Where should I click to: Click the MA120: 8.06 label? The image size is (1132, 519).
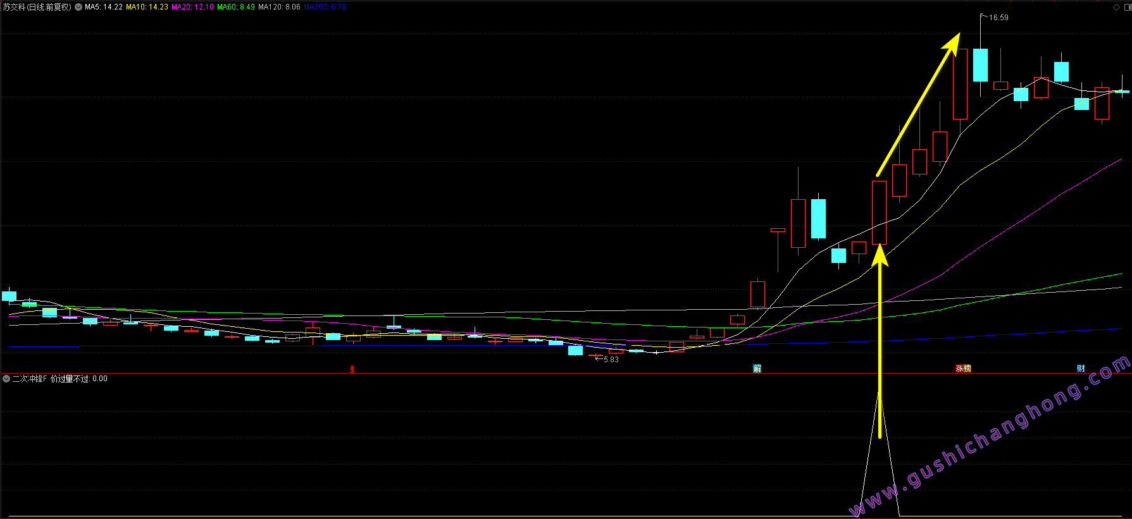(x=279, y=7)
